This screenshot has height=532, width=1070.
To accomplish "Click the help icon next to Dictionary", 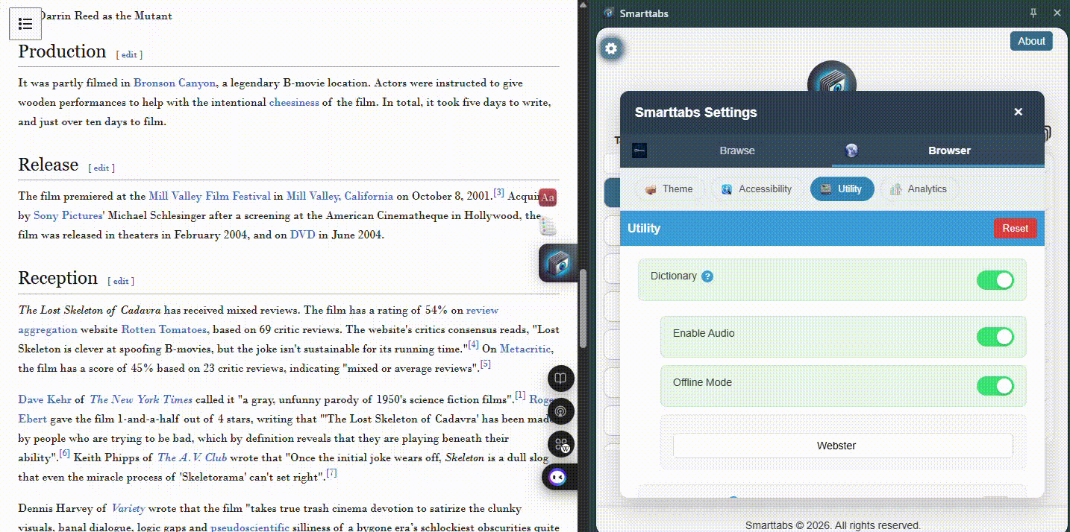I will [707, 276].
